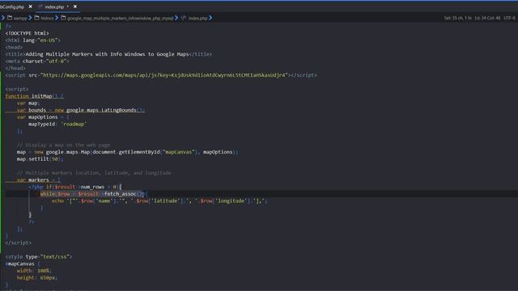Image resolution: width=518 pixels, height=291 pixels.
Task: Click the index.php breadcrumb item
Action: pyautogui.click(x=197, y=18)
